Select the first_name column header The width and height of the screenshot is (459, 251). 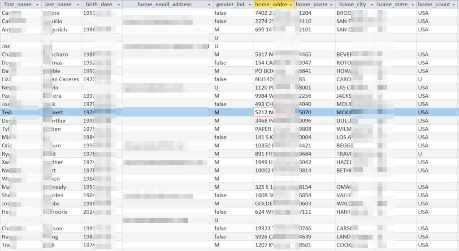17,4
